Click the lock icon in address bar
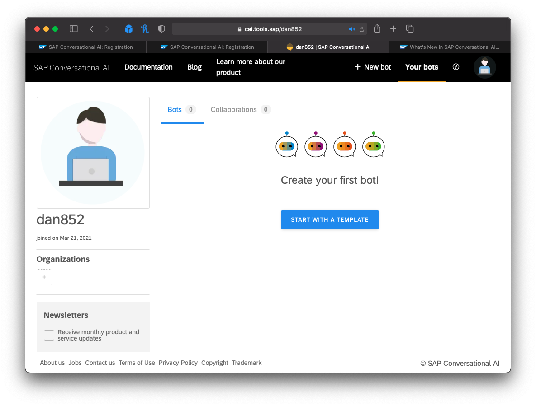The image size is (536, 406). click(239, 29)
